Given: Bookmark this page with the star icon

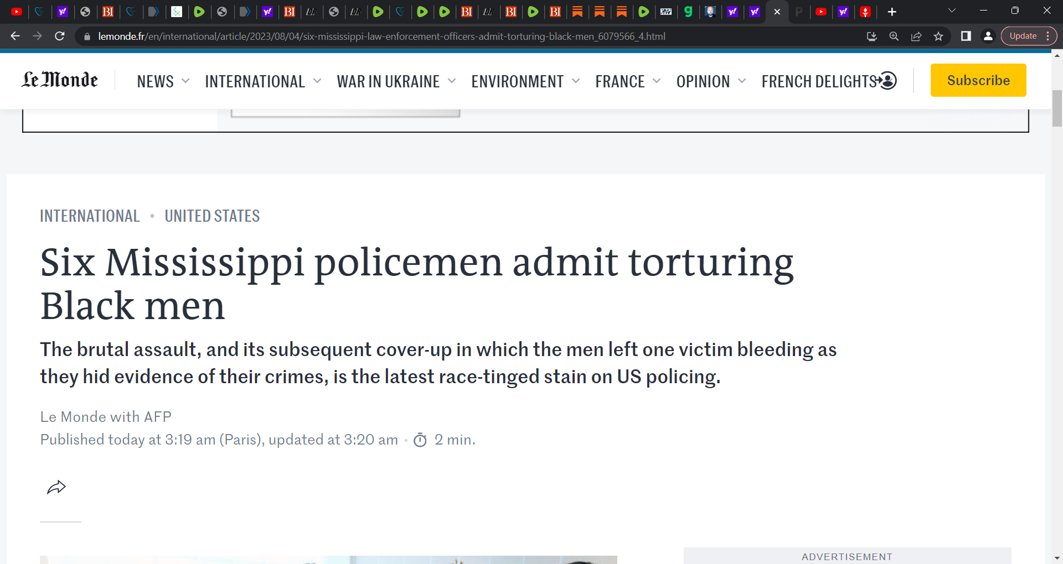Looking at the screenshot, I should (938, 36).
